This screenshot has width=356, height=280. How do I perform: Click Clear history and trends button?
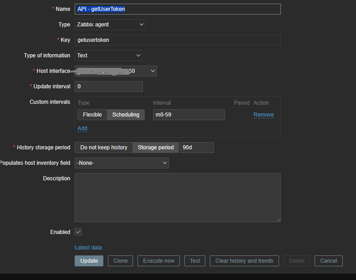tap(244, 261)
